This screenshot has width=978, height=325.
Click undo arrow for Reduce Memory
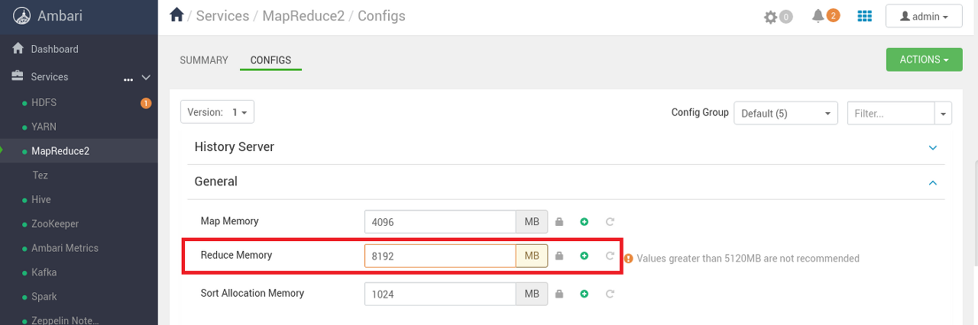coord(610,256)
